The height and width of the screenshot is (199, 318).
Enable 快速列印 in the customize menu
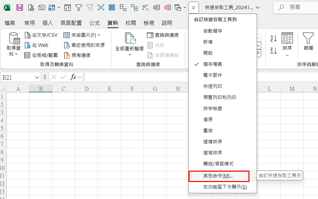coord(213,86)
